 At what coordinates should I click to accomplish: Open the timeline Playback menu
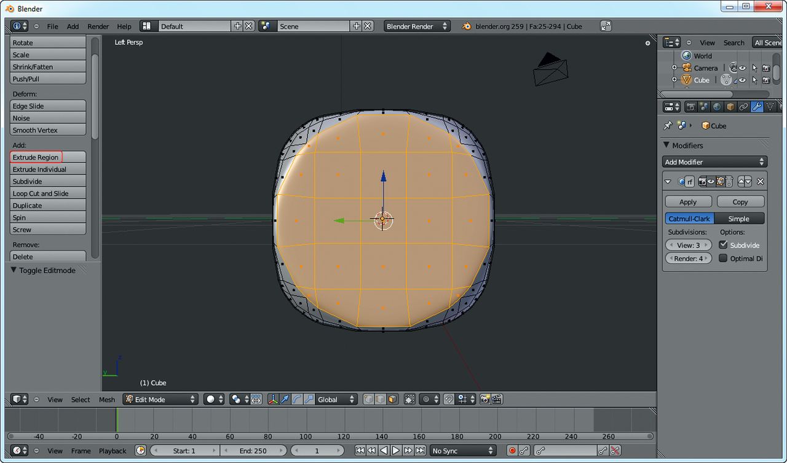tap(113, 451)
